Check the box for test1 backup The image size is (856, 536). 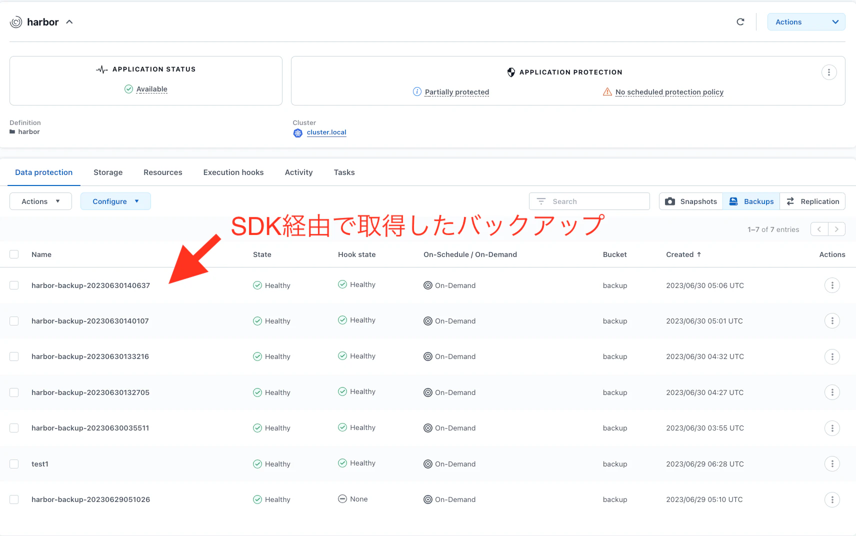pos(14,464)
